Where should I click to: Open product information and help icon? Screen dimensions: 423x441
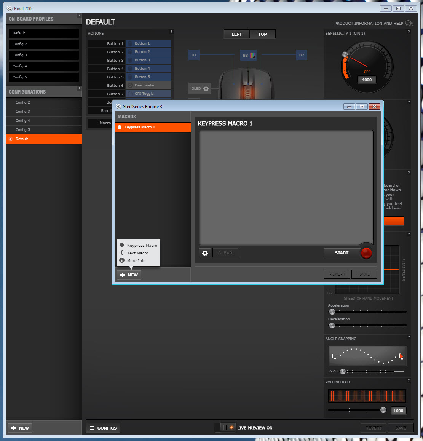409,23
